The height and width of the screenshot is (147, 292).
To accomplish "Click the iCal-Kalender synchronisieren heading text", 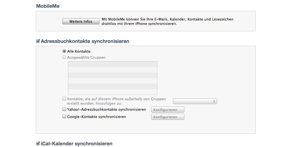I will pos(77,144).
